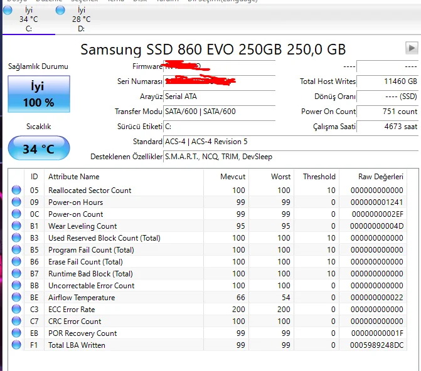Select the Program Fail Count (Total) name
421x371 pixels.
coord(91,250)
